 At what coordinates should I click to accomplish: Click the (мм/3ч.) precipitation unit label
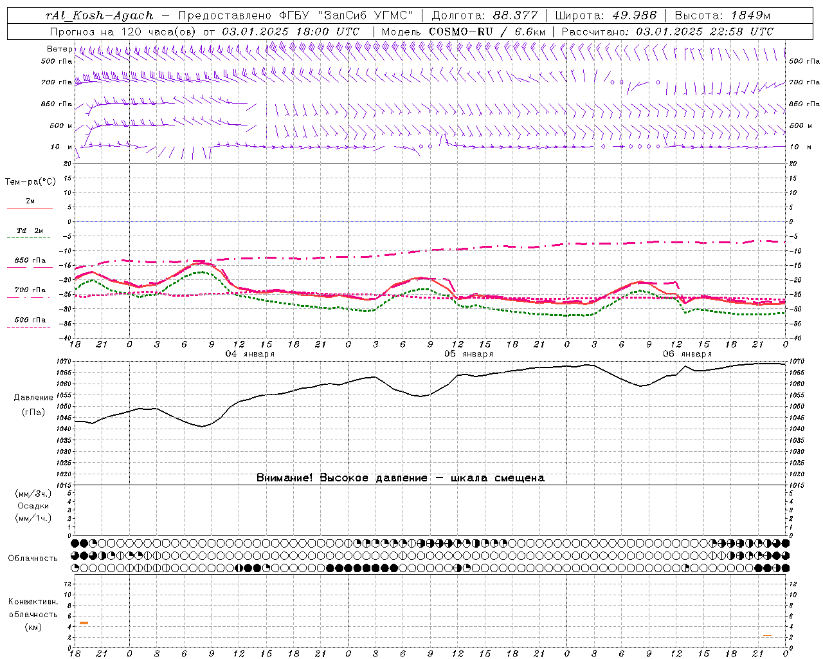click(x=33, y=494)
